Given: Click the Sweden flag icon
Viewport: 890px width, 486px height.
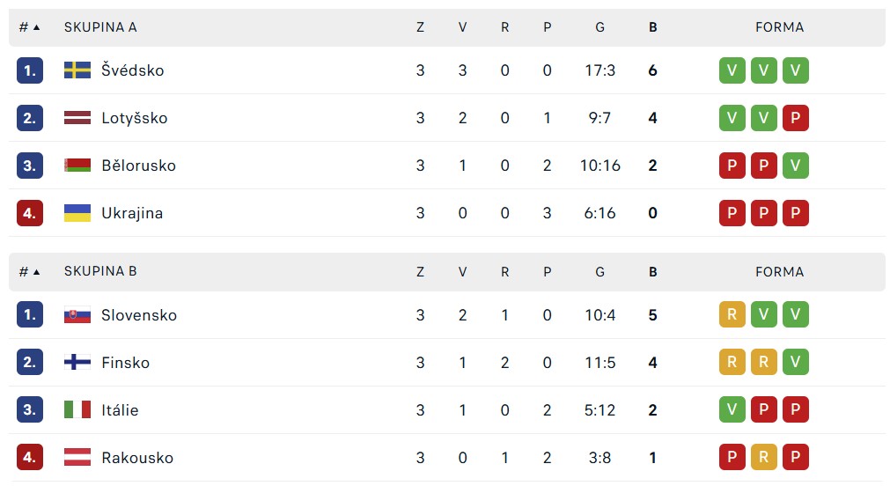Looking at the screenshot, I should 77,70.
